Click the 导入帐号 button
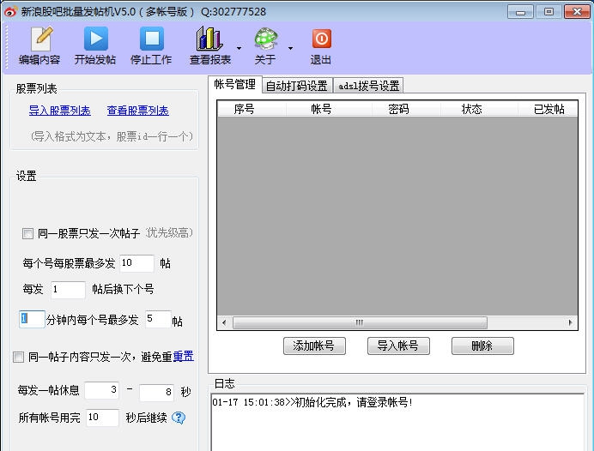The width and height of the screenshot is (594, 451). coord(398,346)
